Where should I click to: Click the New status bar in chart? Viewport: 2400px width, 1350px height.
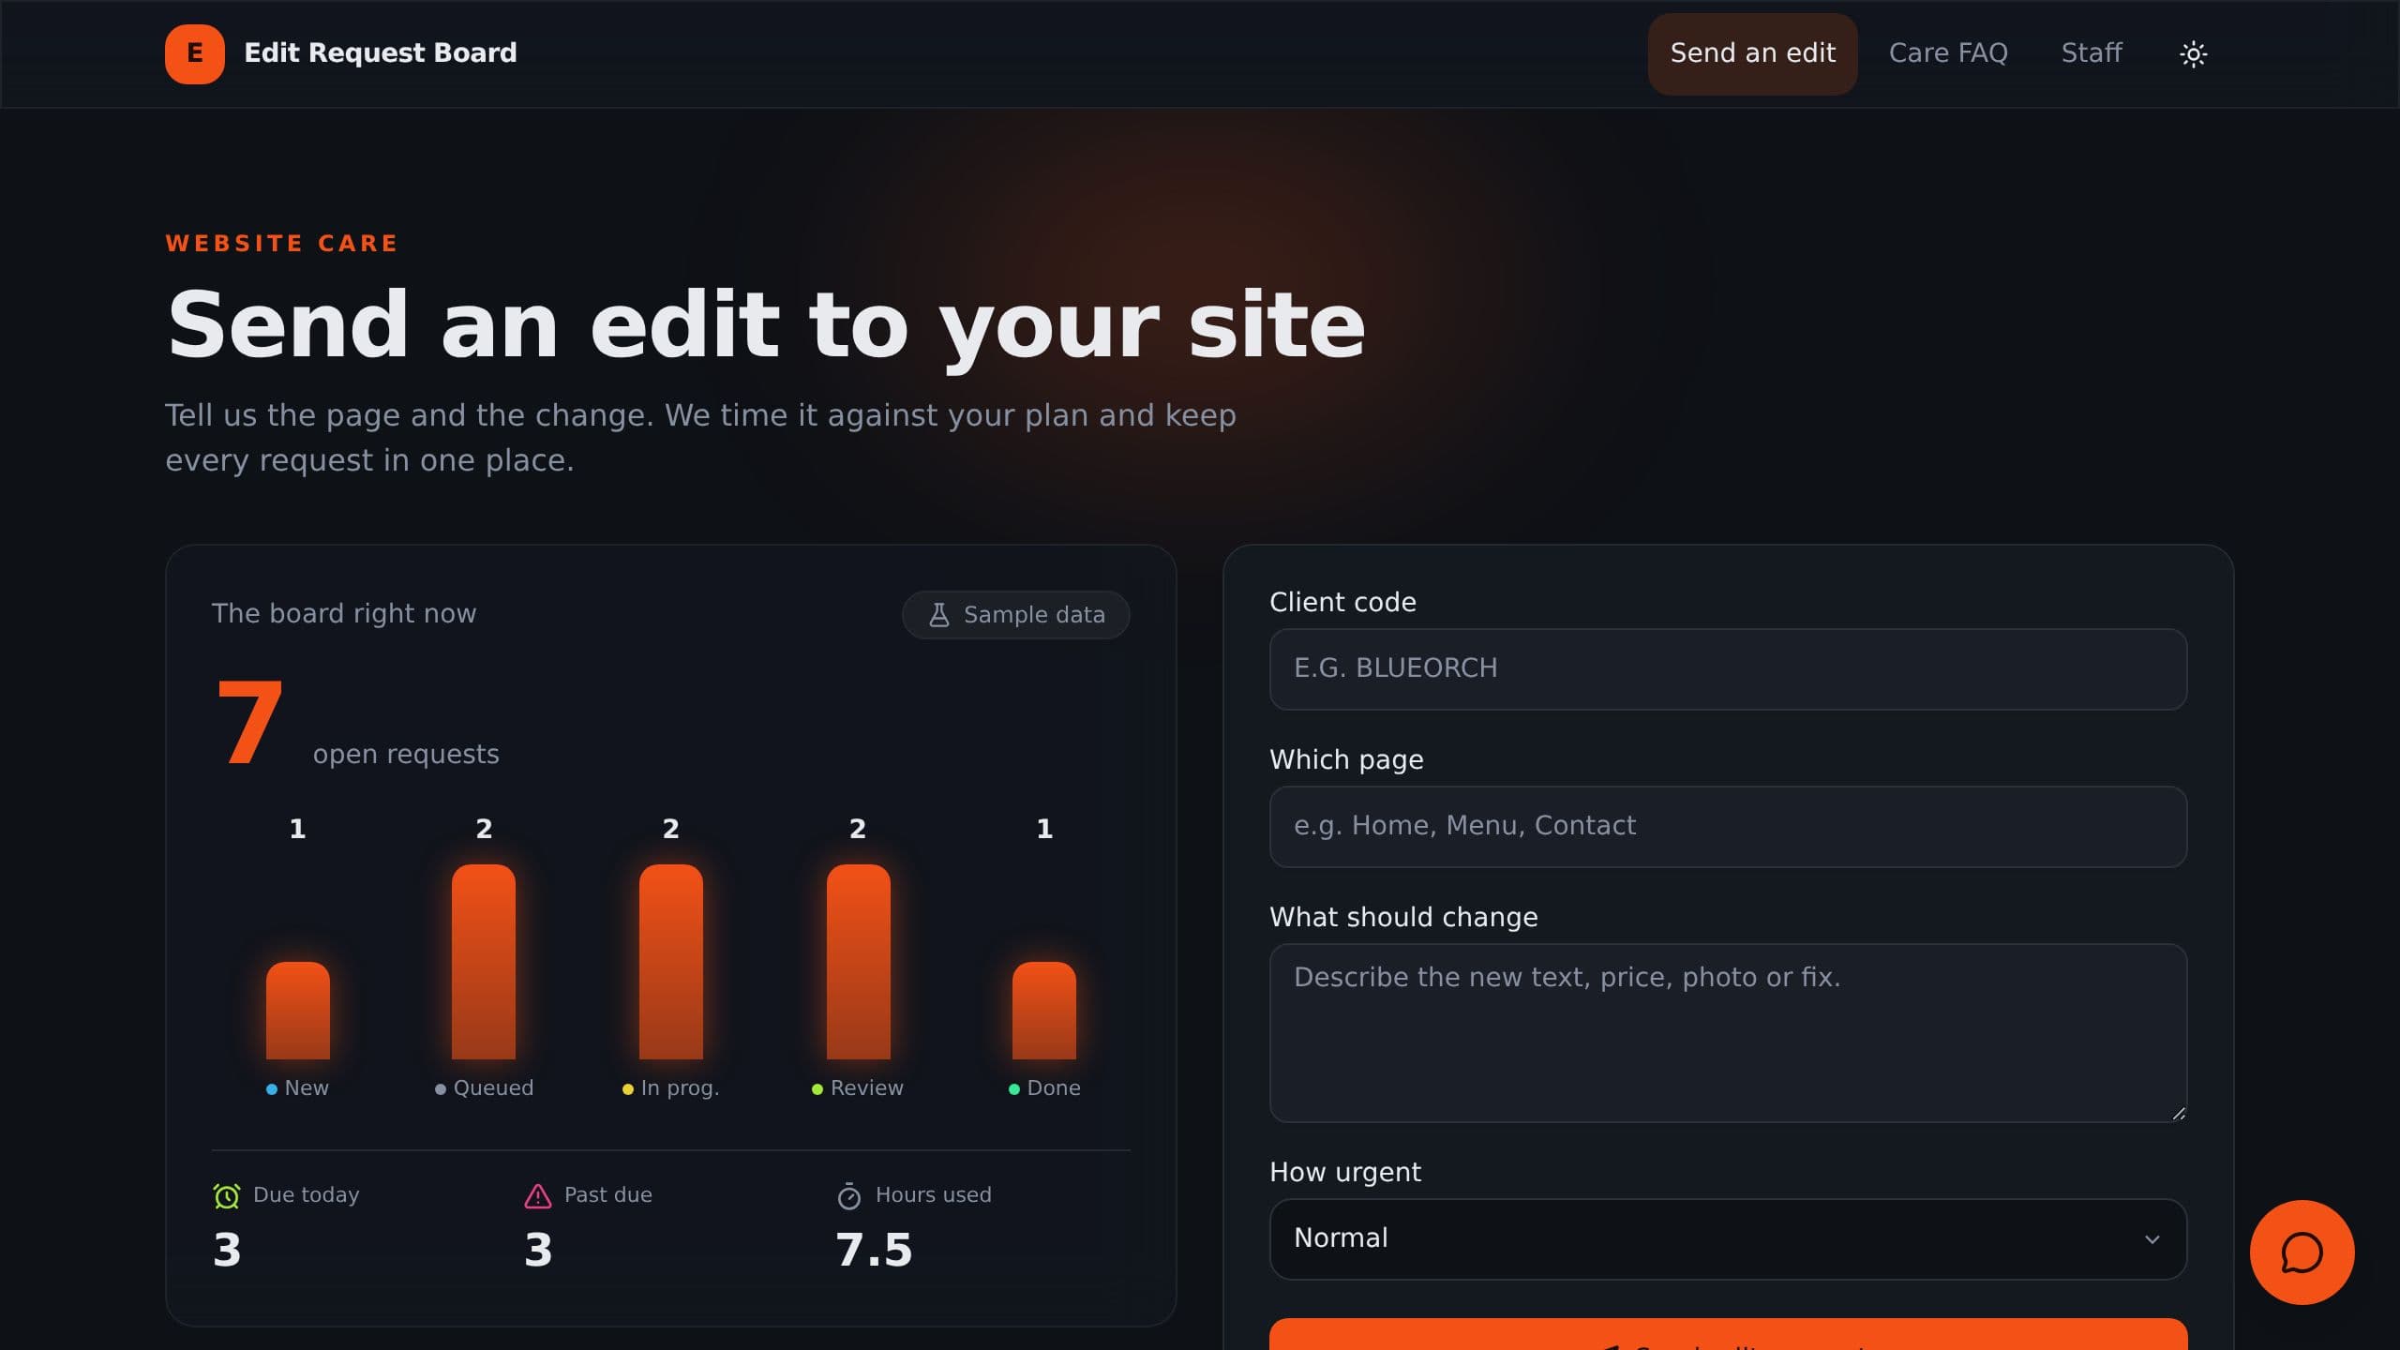click(297, 1011)
